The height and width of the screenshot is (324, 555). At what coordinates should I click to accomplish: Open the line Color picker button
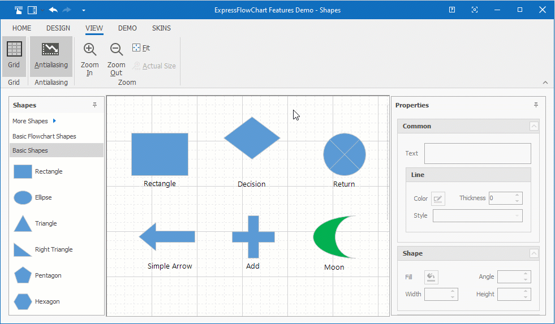[x=438, y=198]
